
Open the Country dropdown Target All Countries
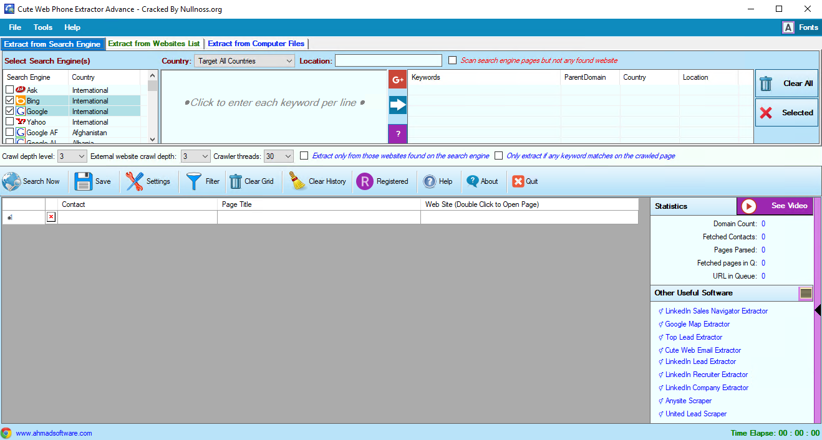[x=244, y=61]
